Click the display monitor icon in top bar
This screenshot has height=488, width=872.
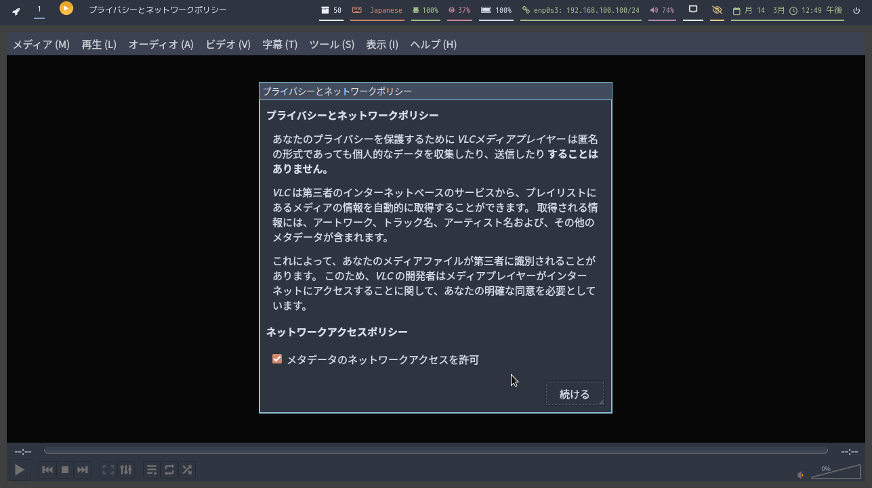[693, 9]
